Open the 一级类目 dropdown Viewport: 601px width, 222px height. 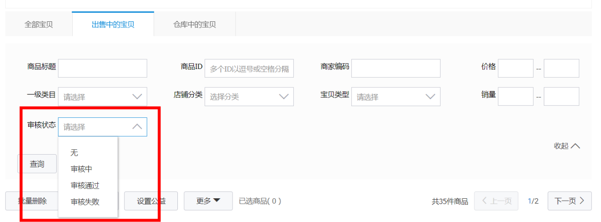click(x=103, y=96)
